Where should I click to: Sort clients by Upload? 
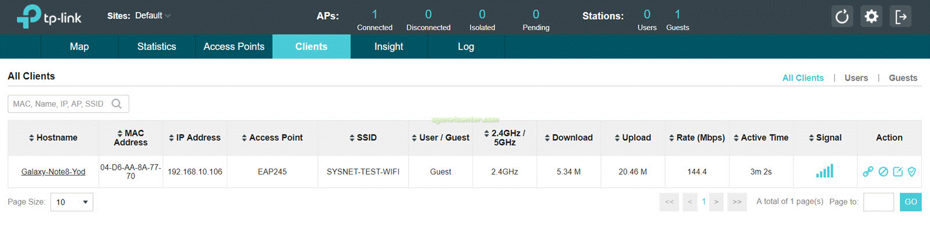click(x=632, y=138)
